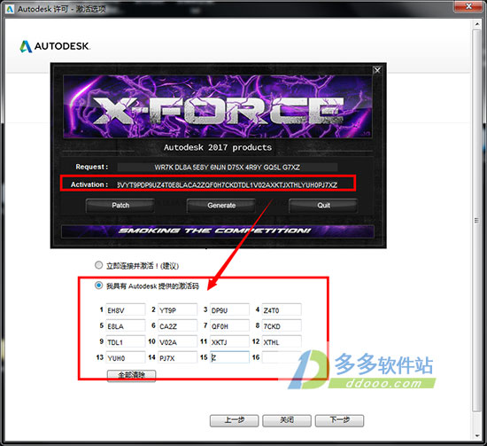Click activation field 8 containing 7CKD
Image resolution: width=487 pixels, height=446 pixels.
coord(282,325)
